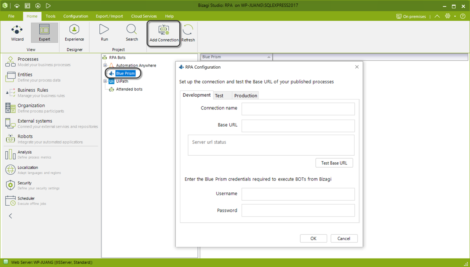Open the Experience designer
Screen dimensions: 470x267
(74, 33)
